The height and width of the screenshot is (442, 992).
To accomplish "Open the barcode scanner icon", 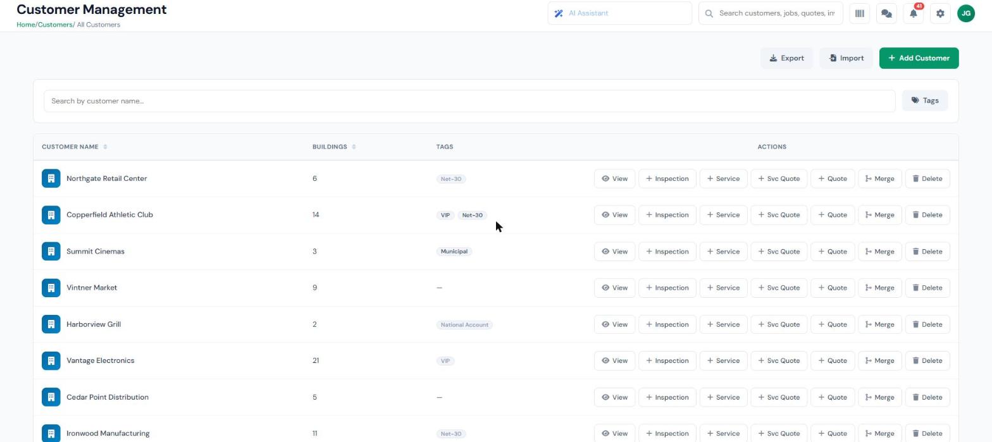I will pos(859,13).
